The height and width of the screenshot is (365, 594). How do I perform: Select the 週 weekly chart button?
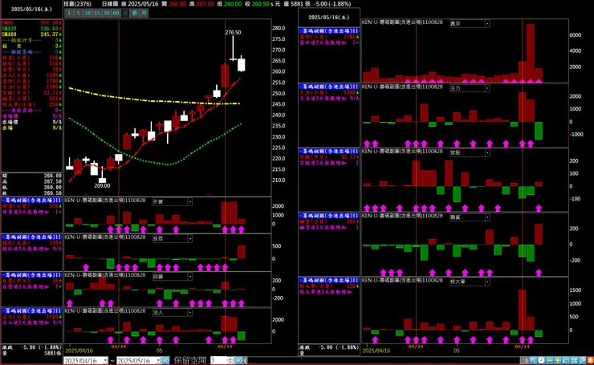tap(135, 13)
